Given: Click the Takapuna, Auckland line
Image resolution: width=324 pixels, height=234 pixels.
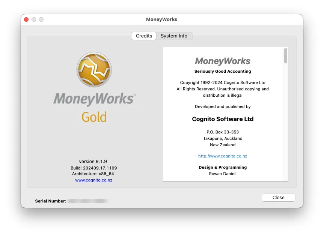Looking at the screenshot, I should click(x=223, y=138).
